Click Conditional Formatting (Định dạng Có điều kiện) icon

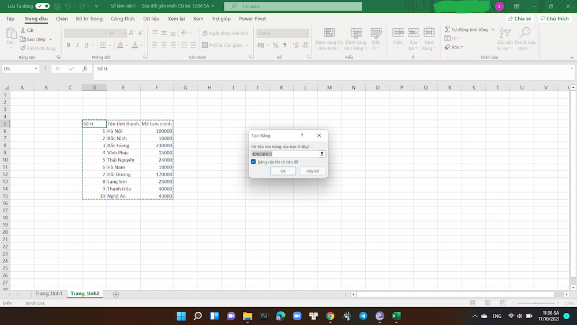tap(329, 33)
